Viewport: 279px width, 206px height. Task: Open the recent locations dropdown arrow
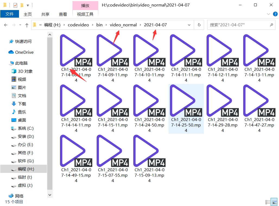21,25
